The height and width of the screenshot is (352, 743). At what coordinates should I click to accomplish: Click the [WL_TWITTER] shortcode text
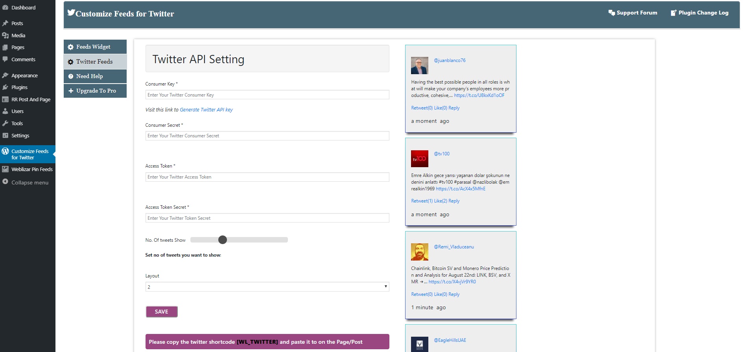pos(257,342)
